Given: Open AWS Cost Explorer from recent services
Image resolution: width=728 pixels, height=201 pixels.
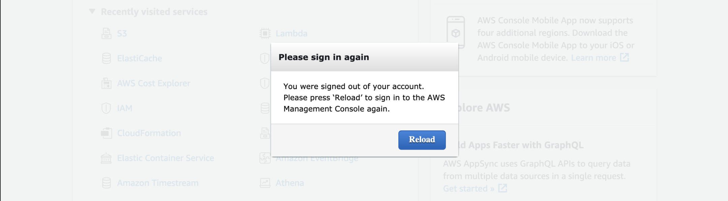Looking at the screenshot, I should pos(153,83).
